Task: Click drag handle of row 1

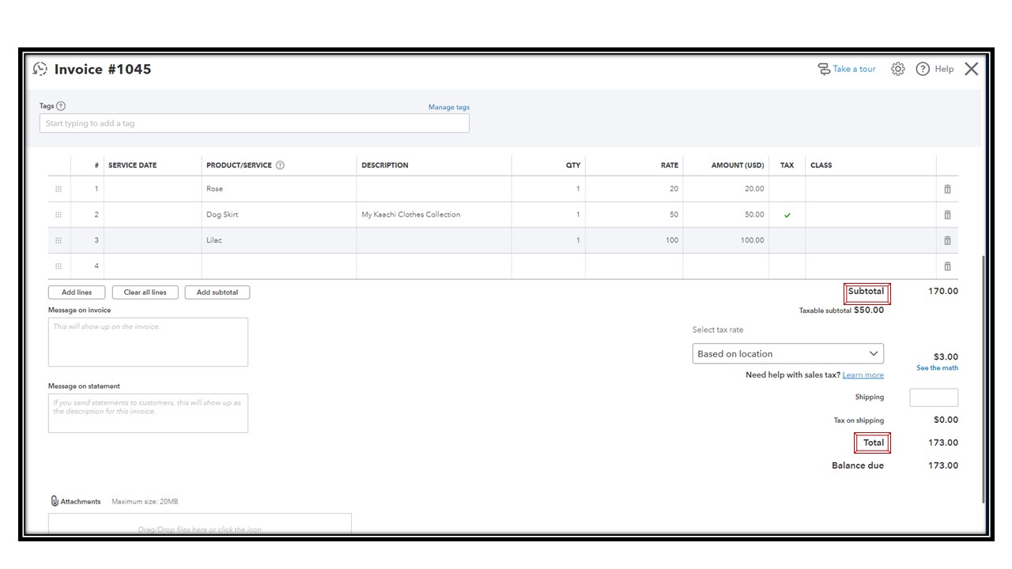Action: tap(59, 189)
